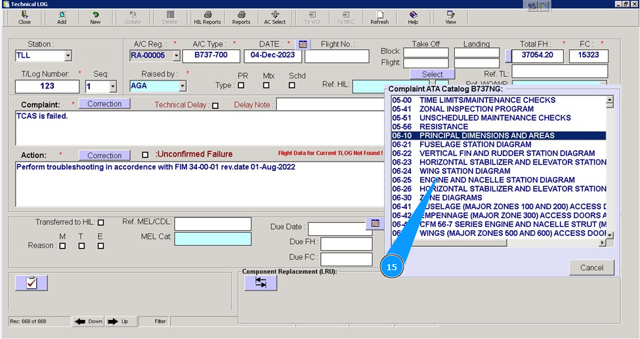Screen dimensions: 640x339
Task: Select ATA 06-24 Wing Station Diagram
Action: point(498,171)
